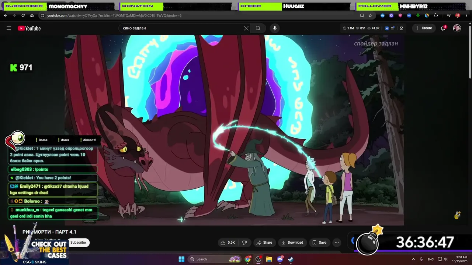Switch the ENG input language
The image size is (472, 265).
point(430,259)
